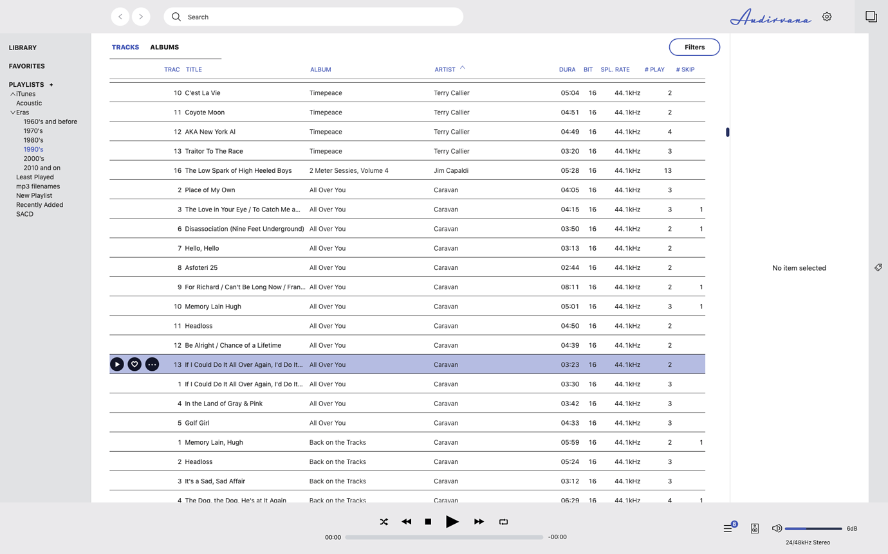This screenshot has width=888, height=554.
Task: Select the 1990's playlist
Action: click(x=33, y=149)
